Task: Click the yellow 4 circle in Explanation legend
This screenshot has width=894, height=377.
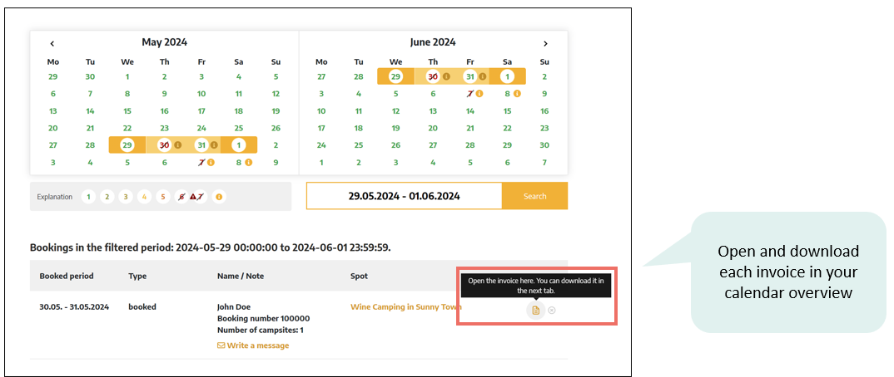Action: pyautogui.click(x=144, y=197)
